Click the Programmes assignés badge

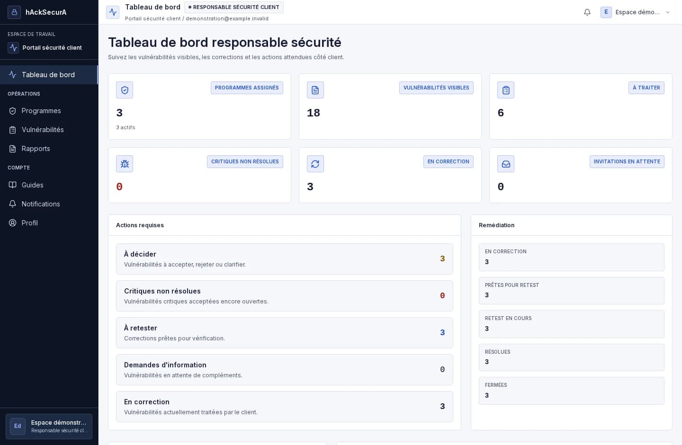pyautogui.click(x=247, y=88)
